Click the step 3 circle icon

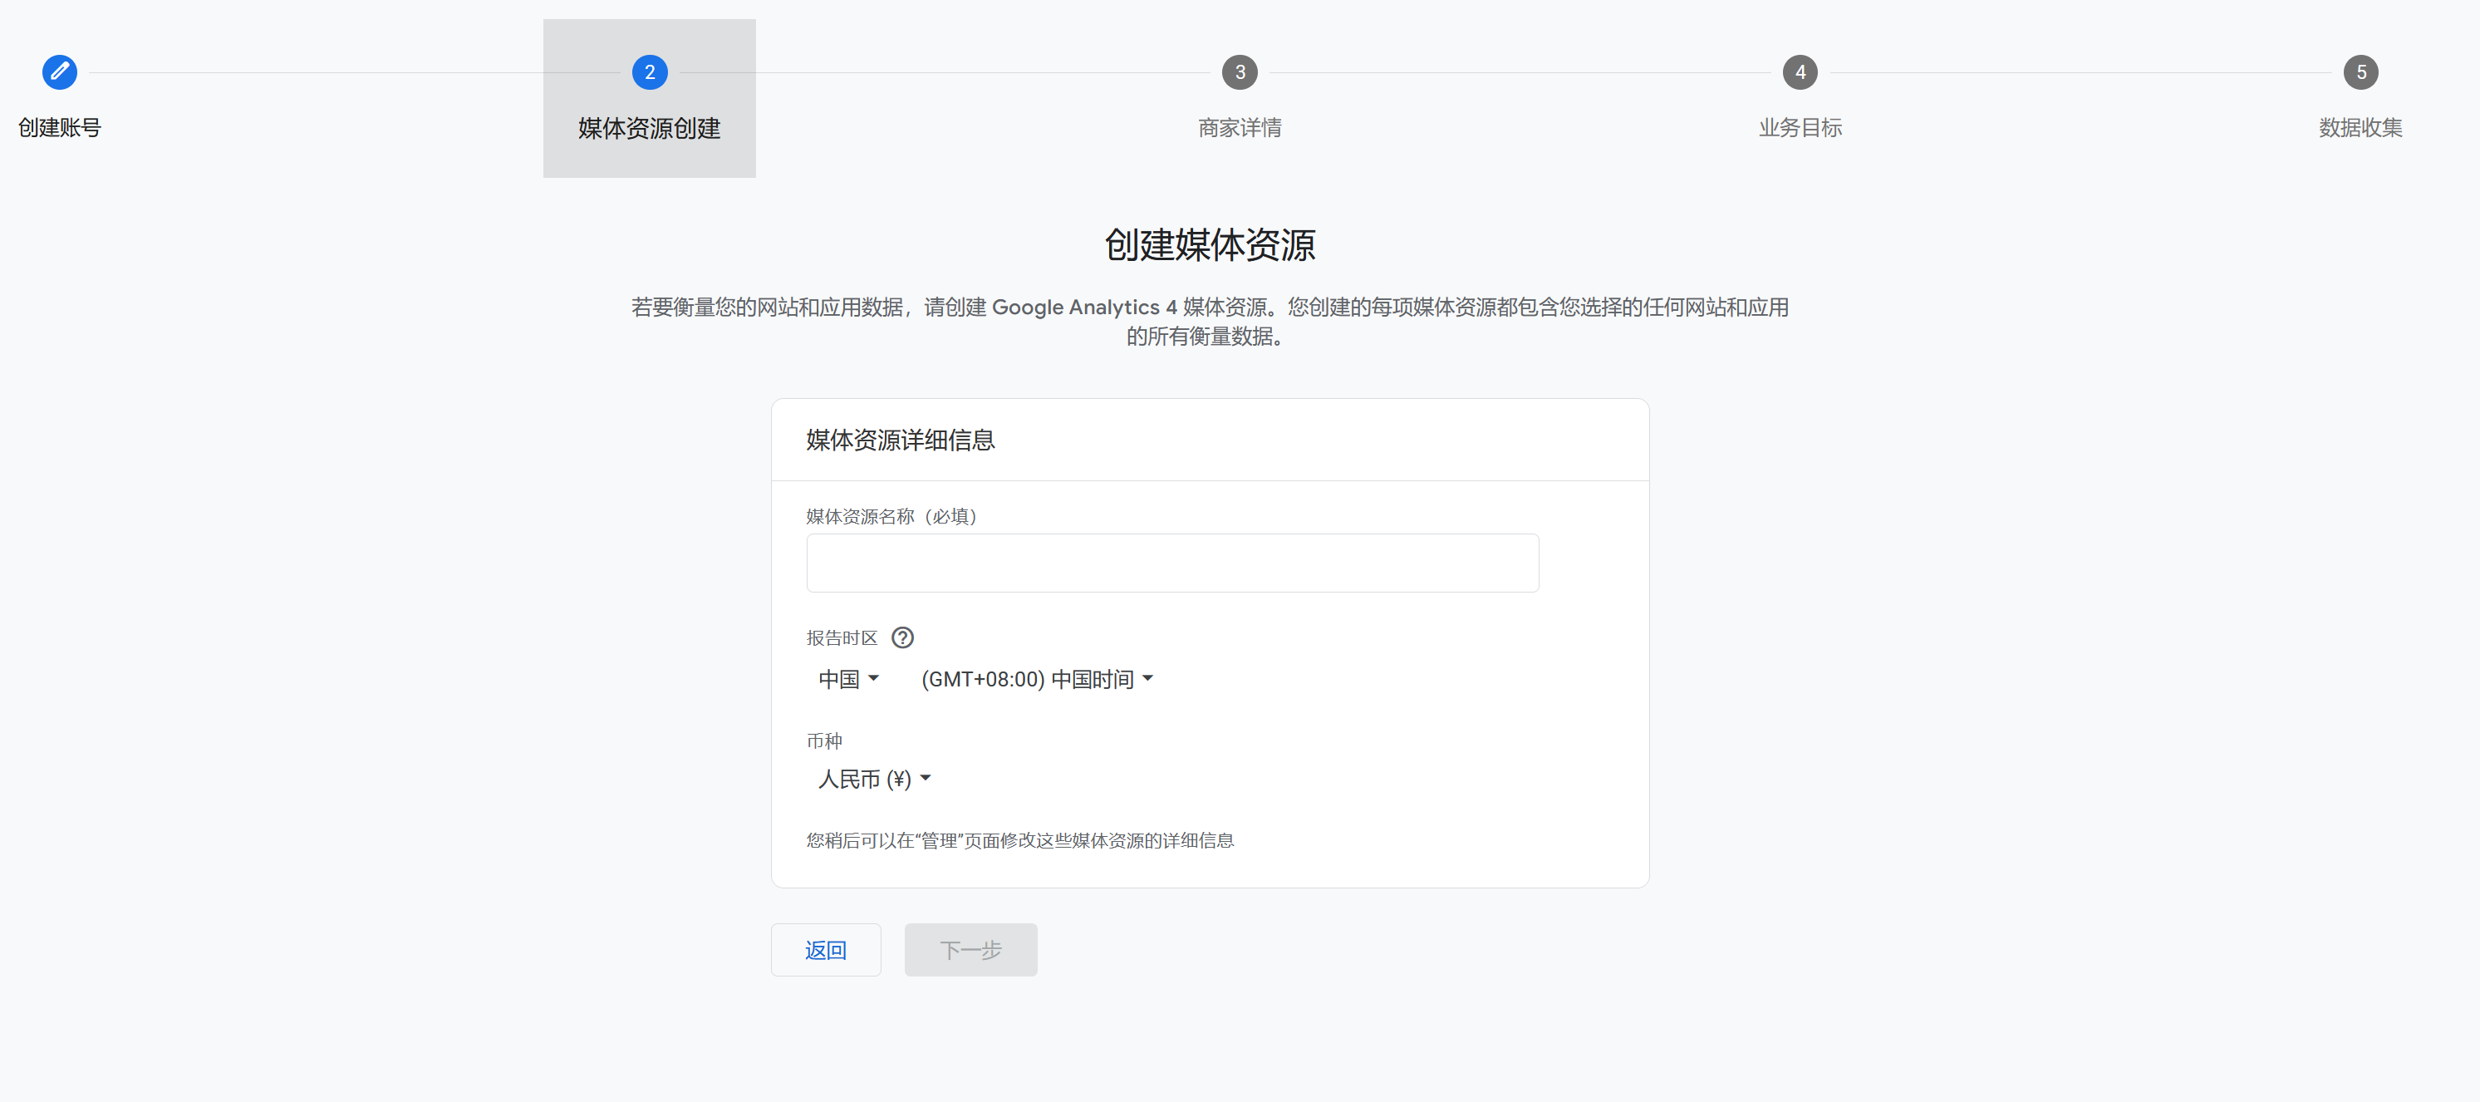1240,72
